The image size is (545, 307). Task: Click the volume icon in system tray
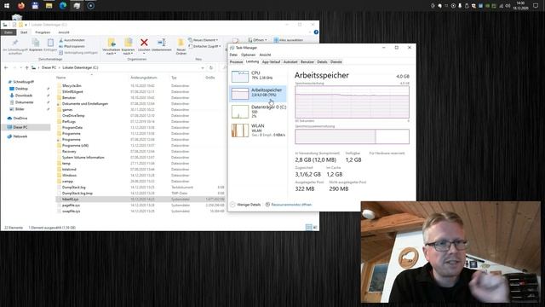[508, 6]
